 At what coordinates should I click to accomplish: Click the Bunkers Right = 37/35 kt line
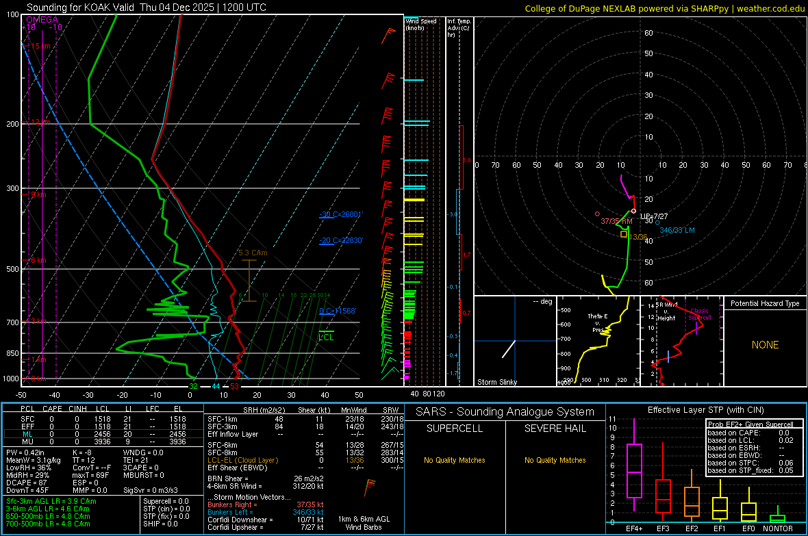266,505
